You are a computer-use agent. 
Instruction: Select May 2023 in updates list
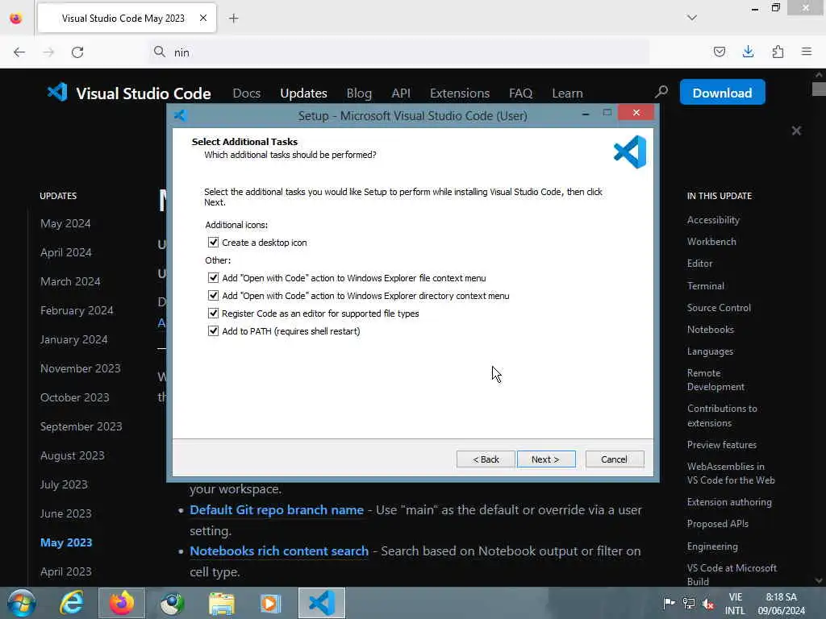click(66, 542)
